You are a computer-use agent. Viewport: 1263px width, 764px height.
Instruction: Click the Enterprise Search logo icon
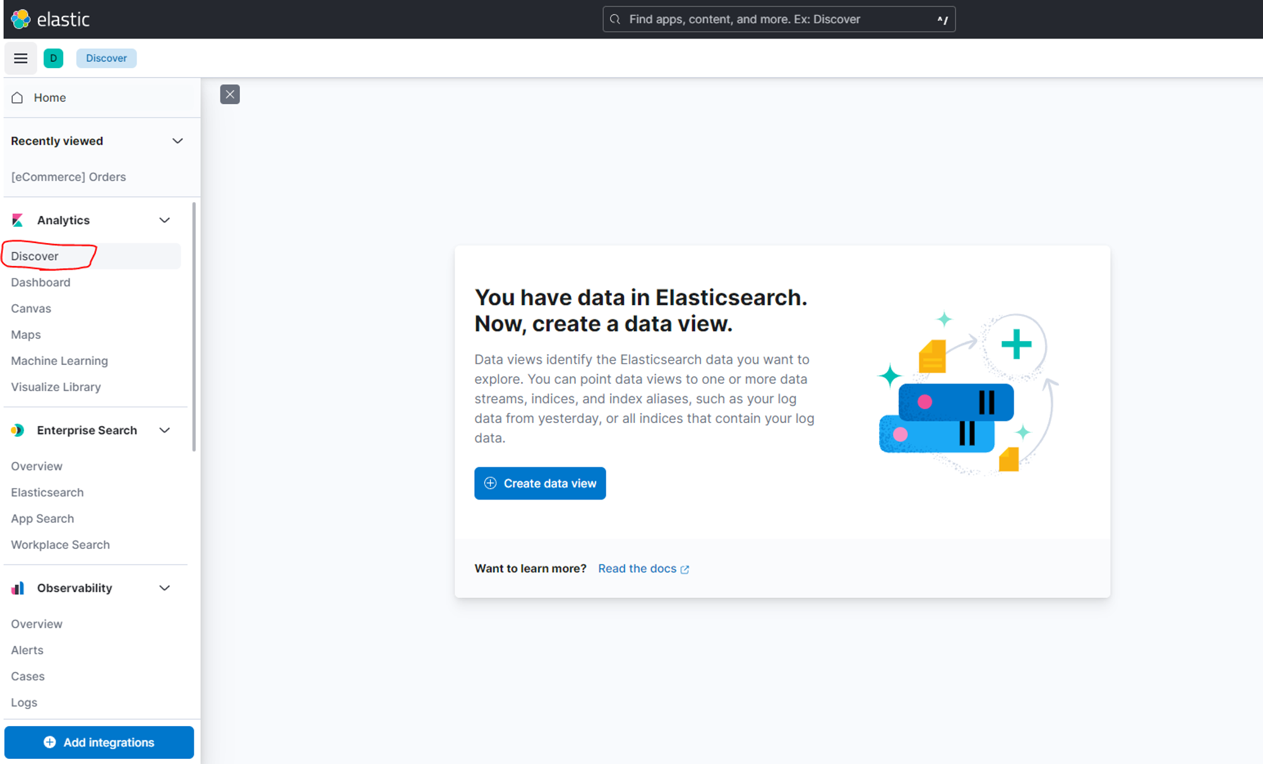tap(18, 431)
